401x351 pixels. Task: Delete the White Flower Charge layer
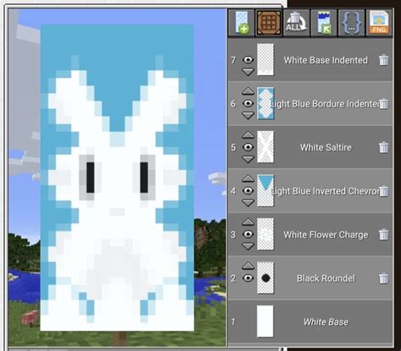(x=383, y=234)
